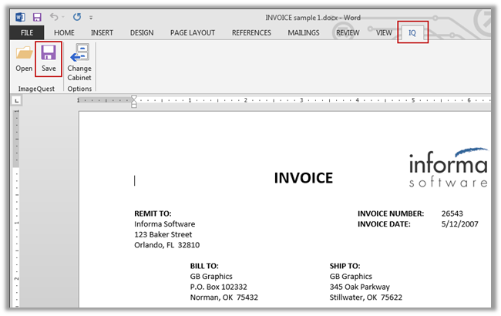Click 345 Oak Parkway text
Viewport: 501px width, 316px height.
(x=360, y=287)
